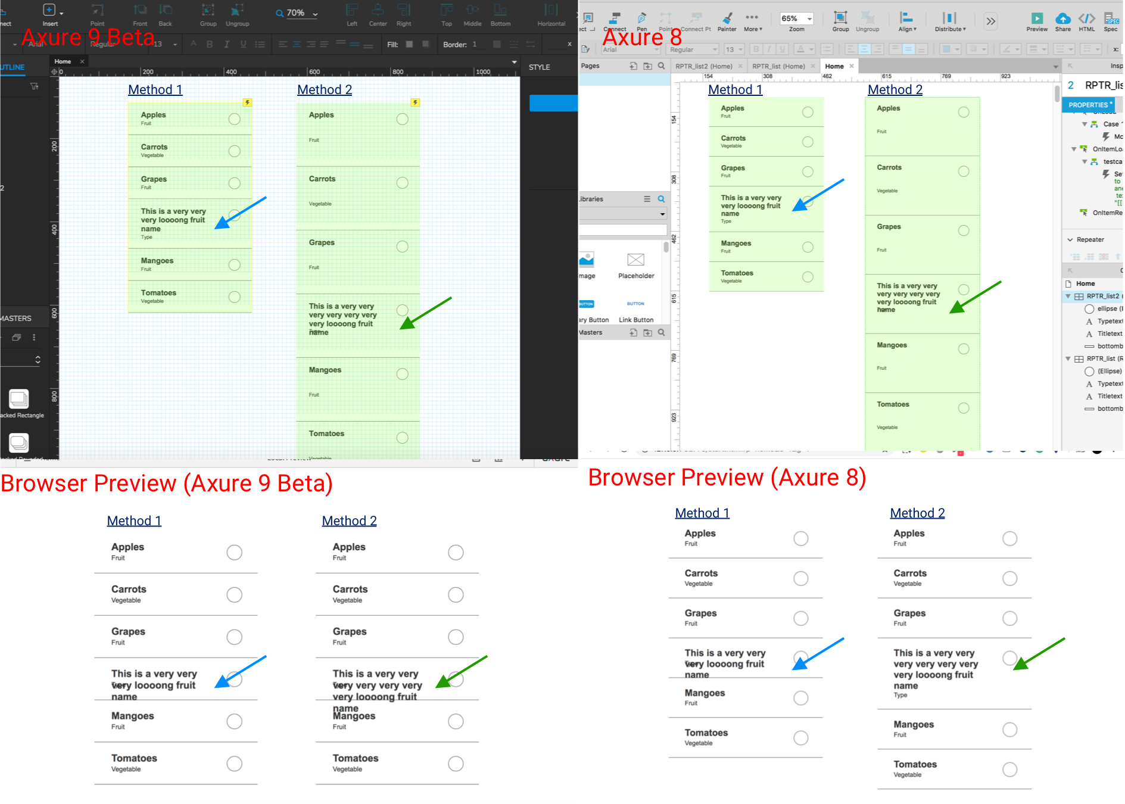1125x804 pixels.
Task: Open Preview from the Axure 8 toolbar
Action: pyautogui.click(x=1037, y=20)
